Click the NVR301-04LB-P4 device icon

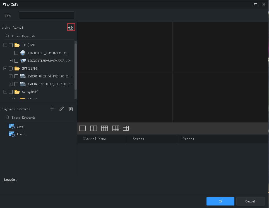[23, 76]
